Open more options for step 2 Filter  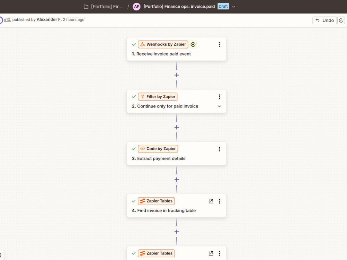tap(219, 97)
